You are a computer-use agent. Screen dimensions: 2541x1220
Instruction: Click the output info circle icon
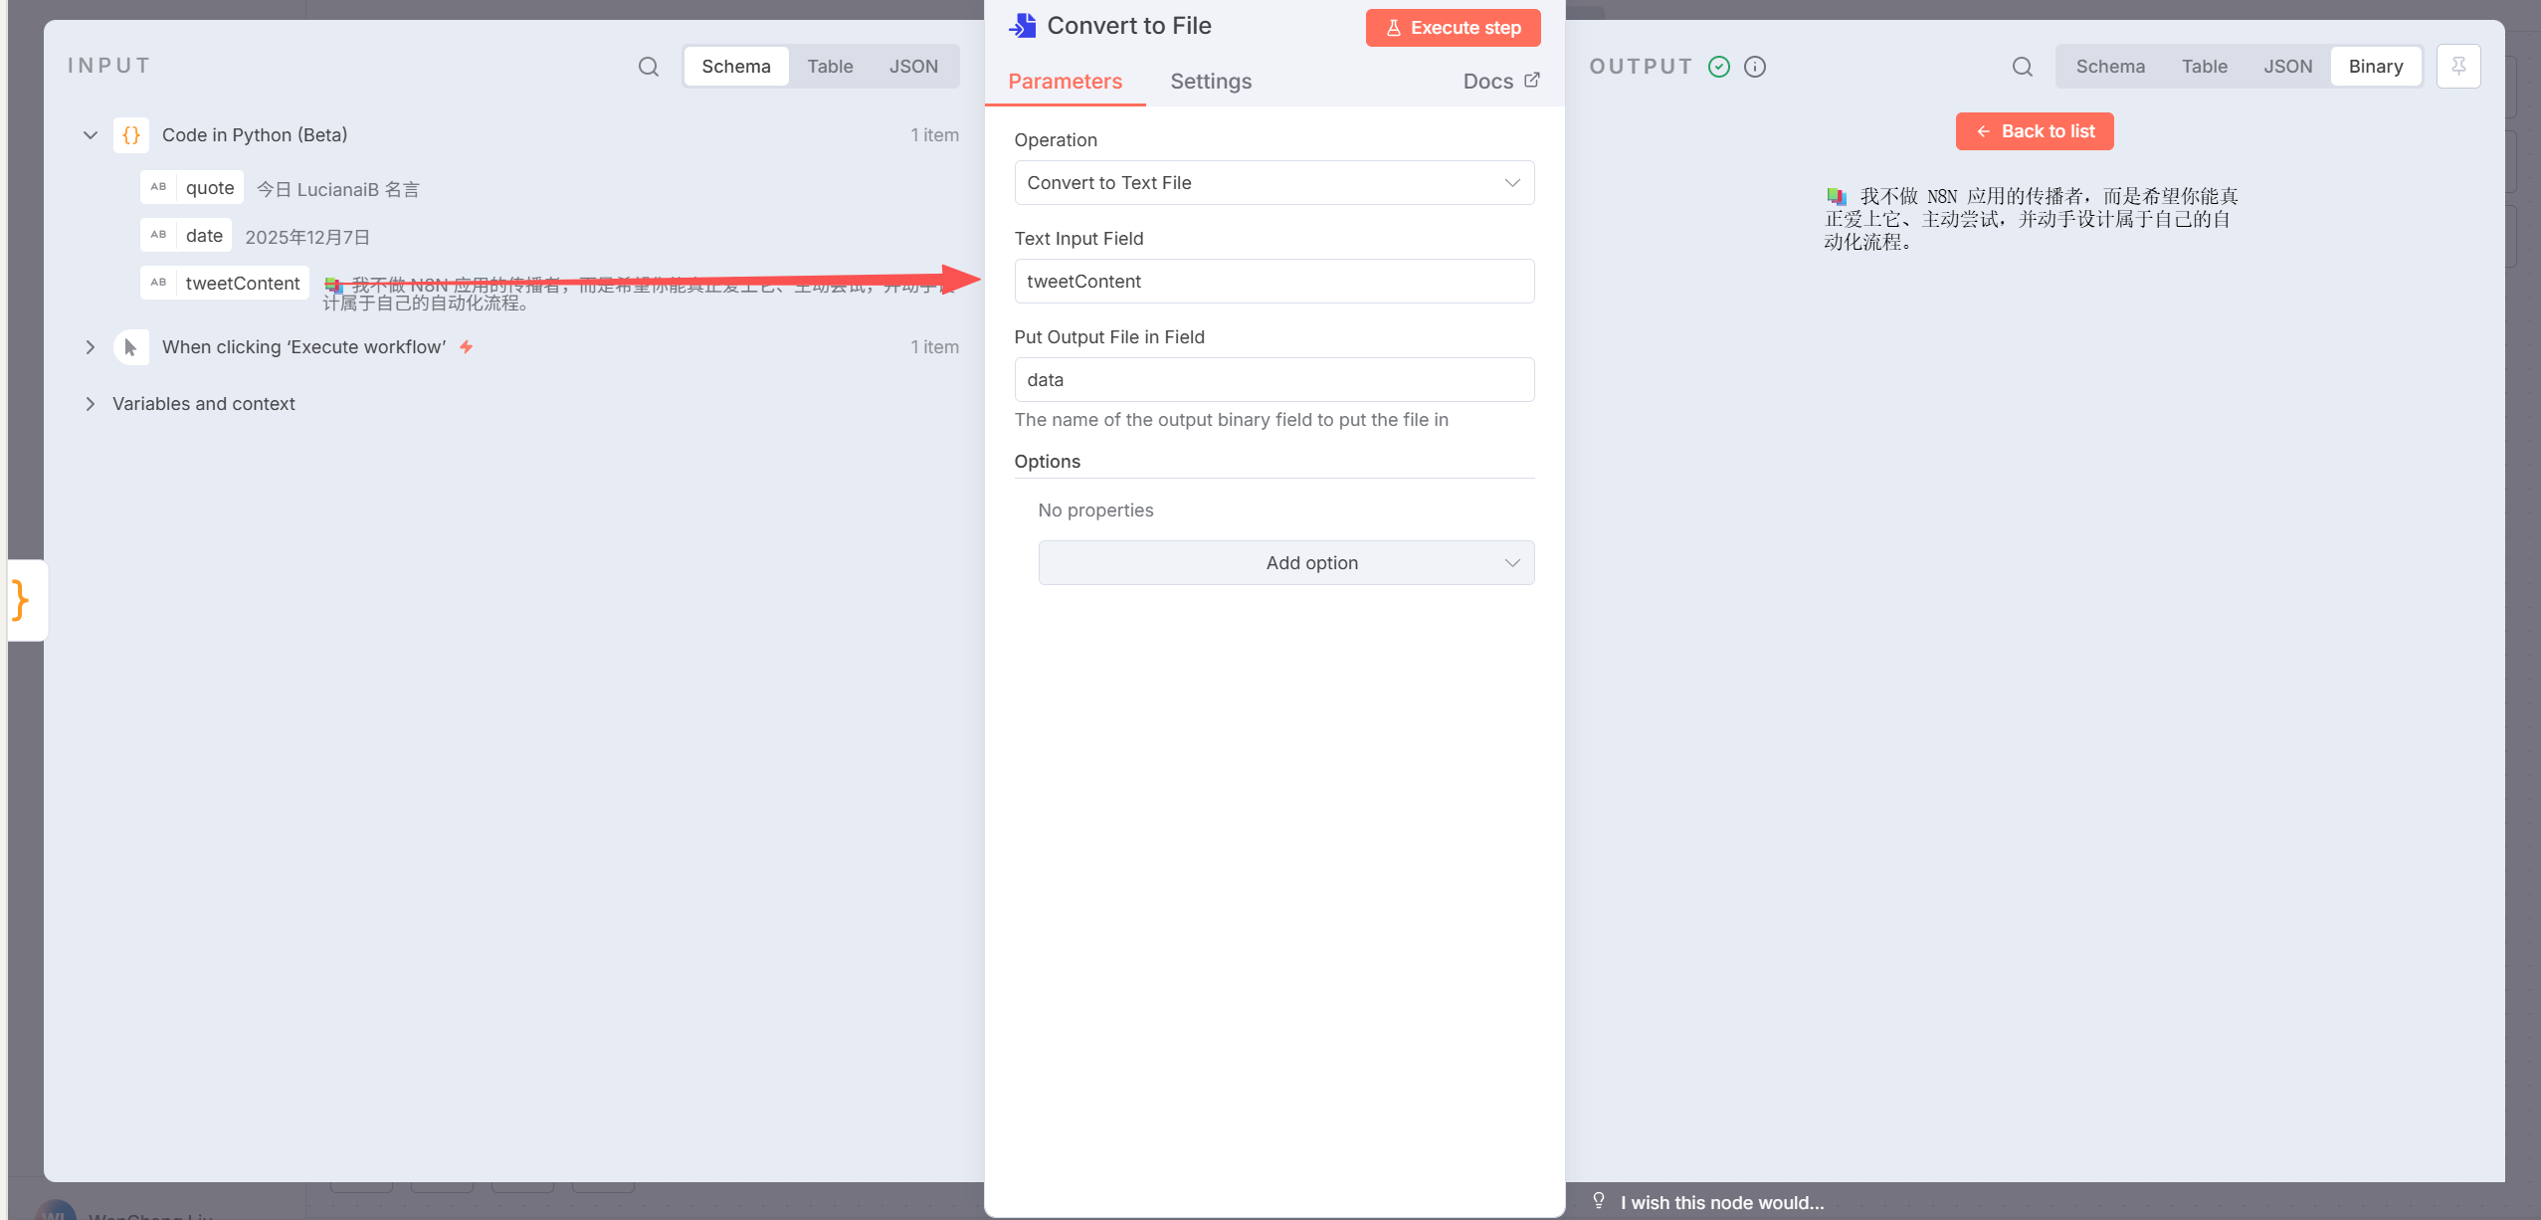pos(1755,67)
